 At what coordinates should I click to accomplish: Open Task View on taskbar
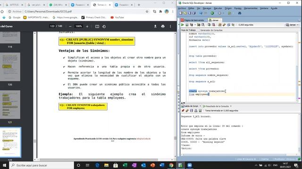point(87,165)
